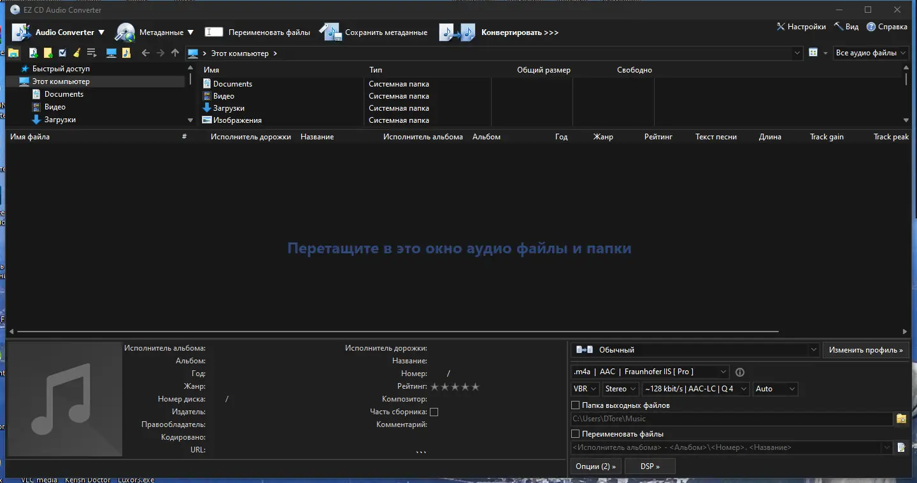Enable the Папка выходных файлов checkbox
The height and width of the screenshot is (483, 917).
575,405
